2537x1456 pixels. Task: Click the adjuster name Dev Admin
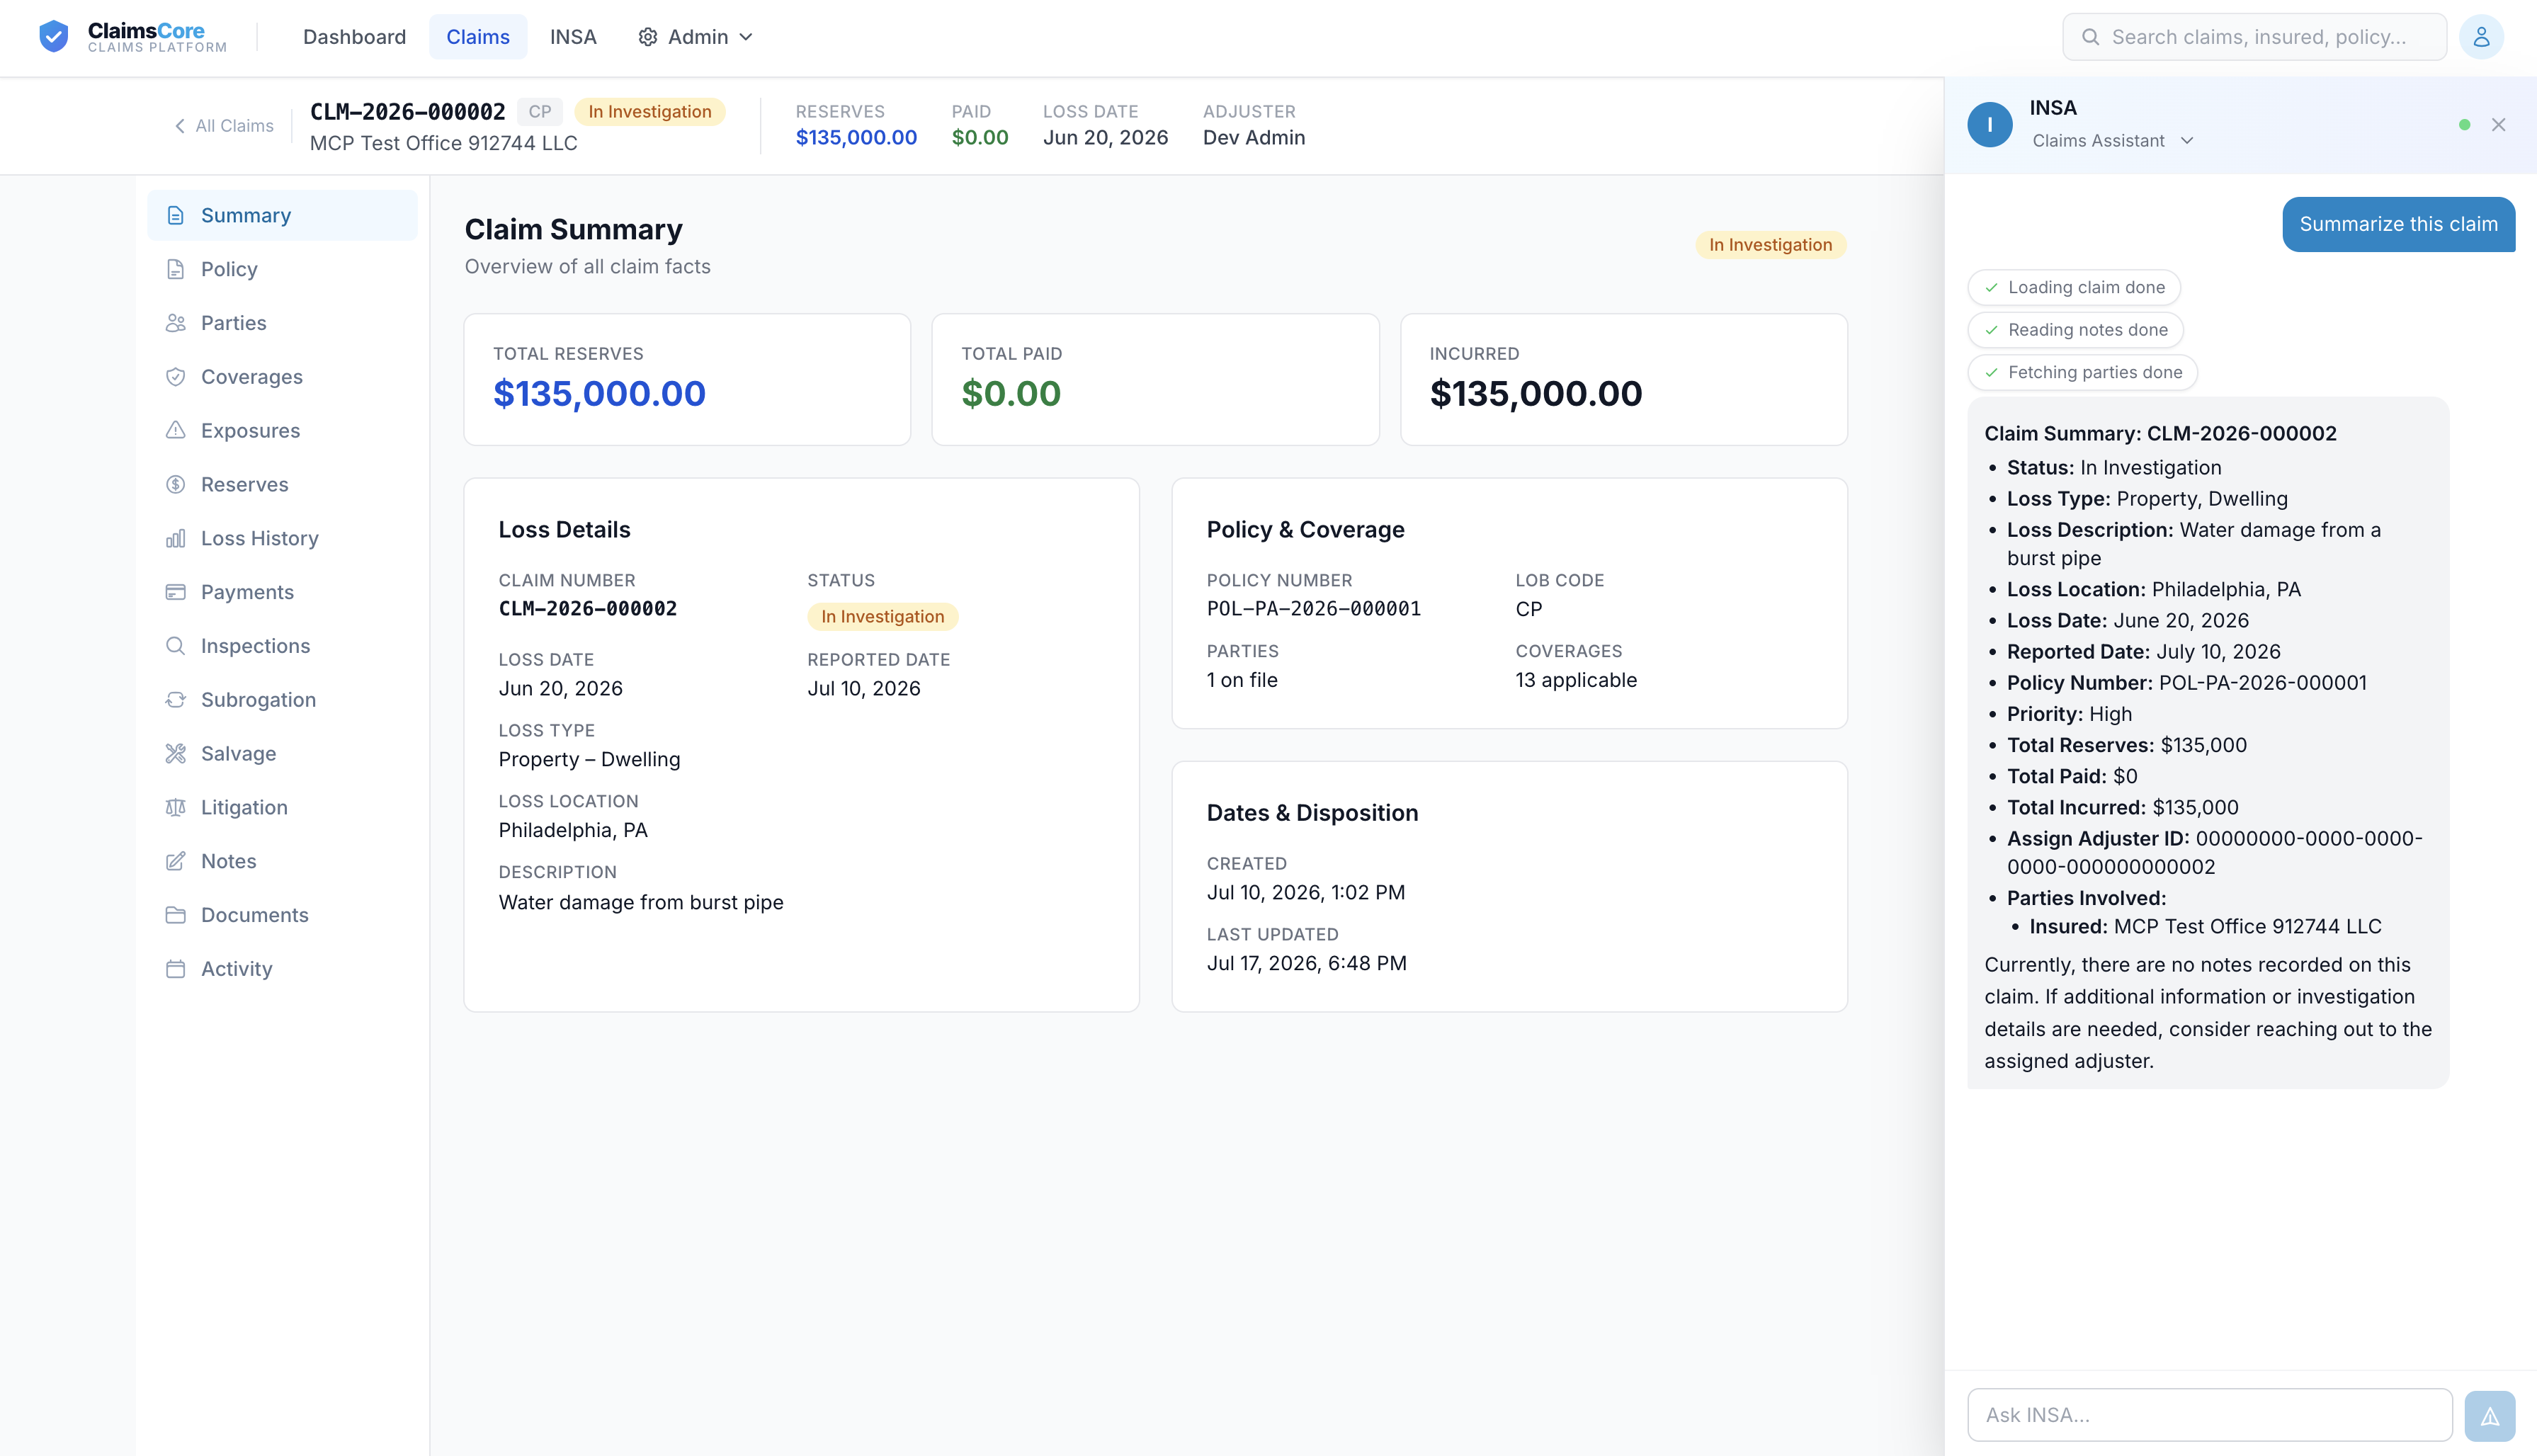1254,138
